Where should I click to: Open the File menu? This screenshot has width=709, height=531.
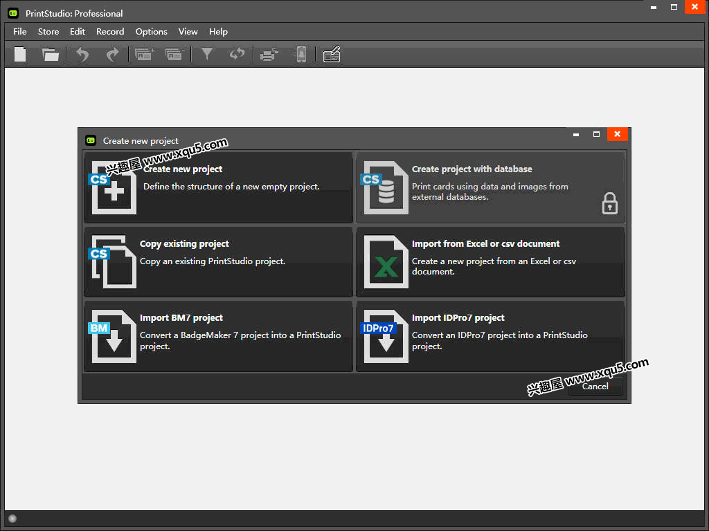[20, 32]
